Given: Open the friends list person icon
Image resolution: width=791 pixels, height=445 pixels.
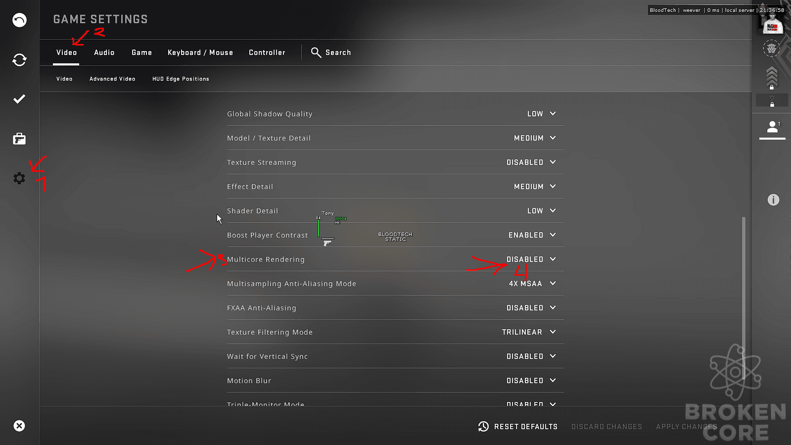Looking at the screenshot, I should (772, 127).
